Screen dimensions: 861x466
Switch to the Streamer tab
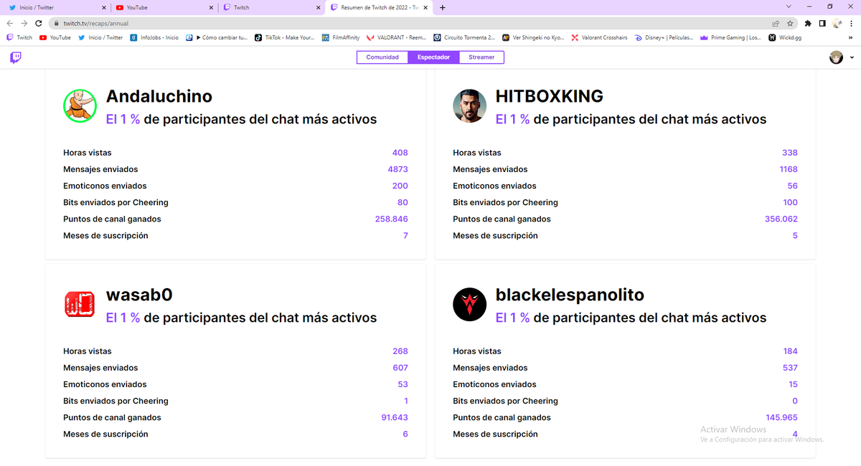click(x=481, y=57)
